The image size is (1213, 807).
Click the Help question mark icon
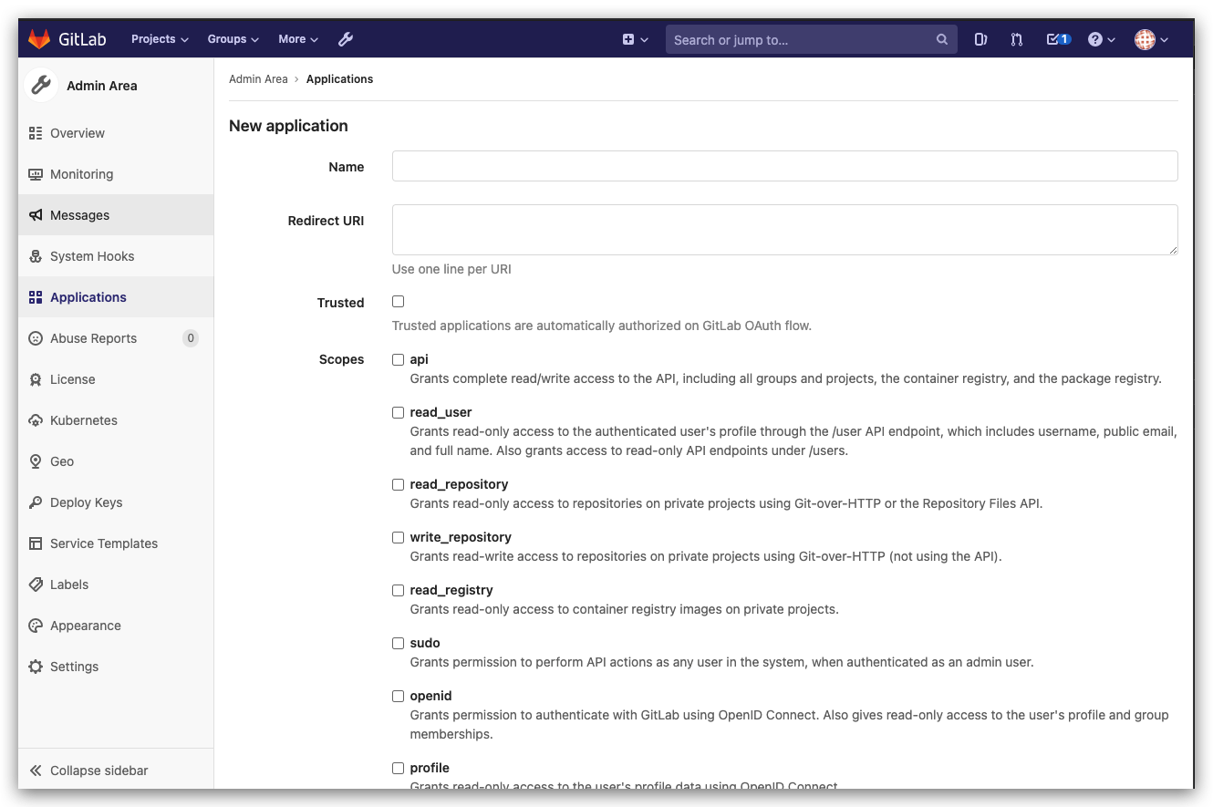1095,39
